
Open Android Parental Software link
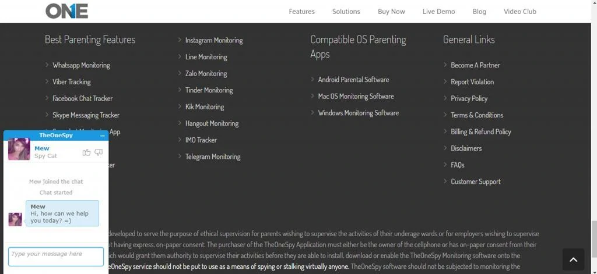pos(353,80)
